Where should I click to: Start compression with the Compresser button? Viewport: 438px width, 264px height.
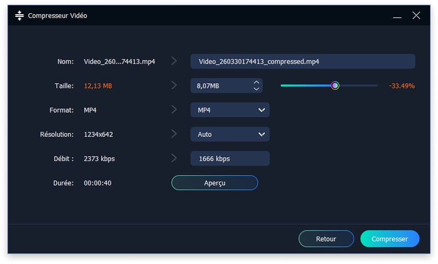click(390, 239)
